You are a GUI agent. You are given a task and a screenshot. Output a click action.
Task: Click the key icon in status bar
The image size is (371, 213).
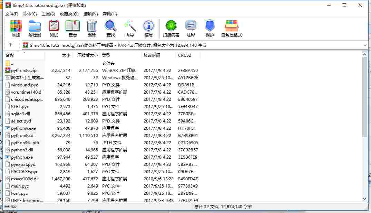[x=14, y=206]
